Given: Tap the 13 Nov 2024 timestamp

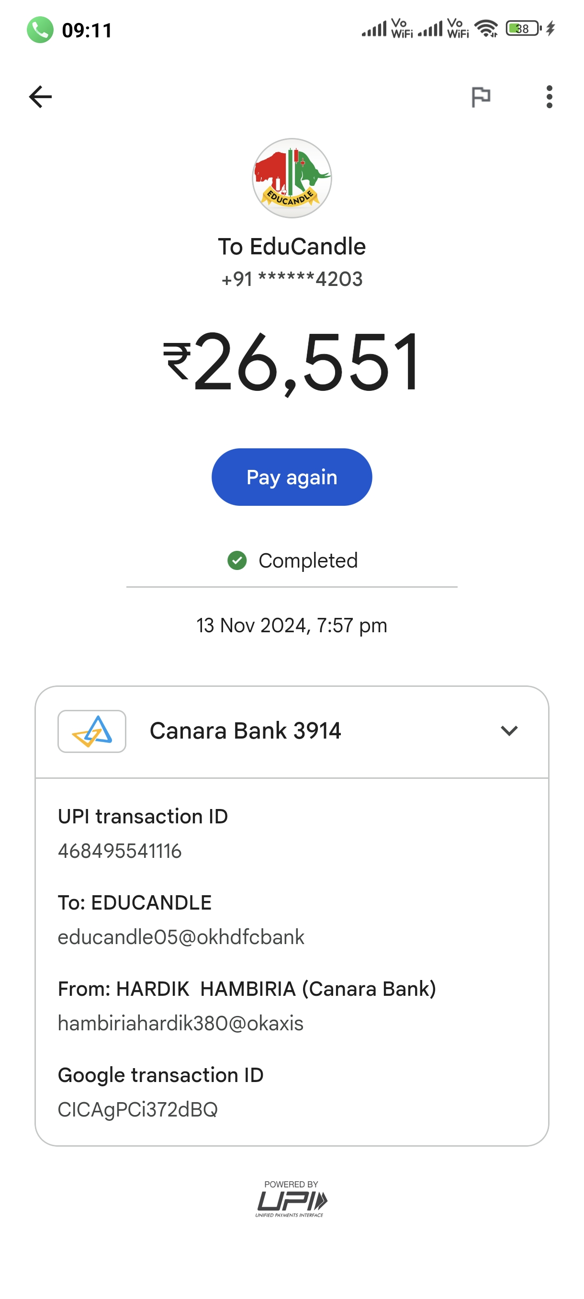Looking at the screenshot, I should click(292, 625).
